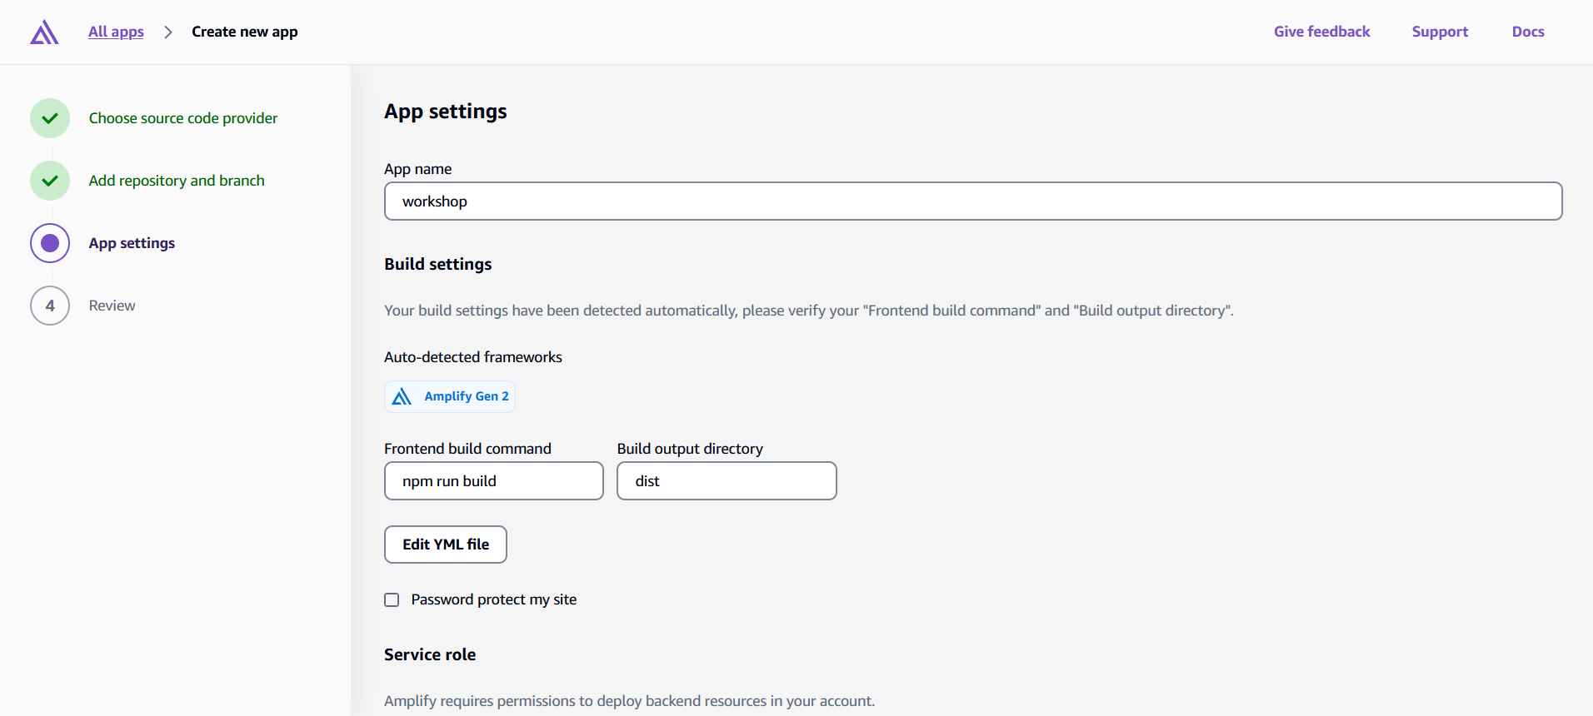Select the Review step label
This screenshot has width=1593, height=716.
[x=112, y=306]
